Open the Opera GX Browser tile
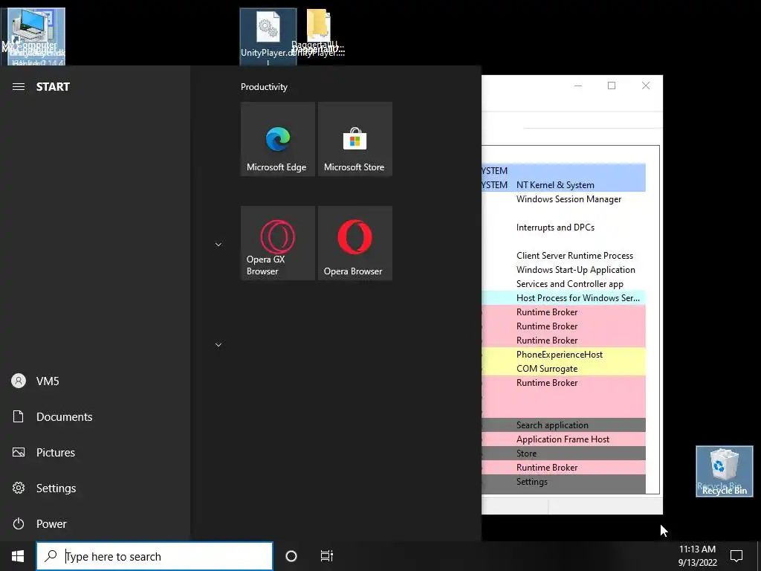This screenshot has width=761, height=571. (278, 243)
